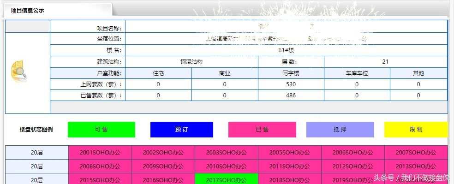Image resolution: width=454 pixels, height=184 pixels.
Task: Open unit 2011SOHO办公
Action: pos(290,166)
